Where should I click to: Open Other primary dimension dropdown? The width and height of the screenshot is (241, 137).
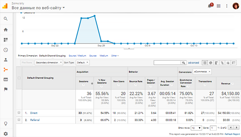(x=115, y=56)
